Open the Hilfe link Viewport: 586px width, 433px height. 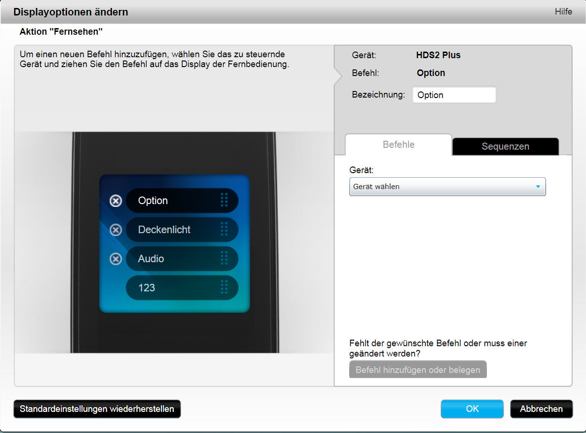click(x=563, y=12)
